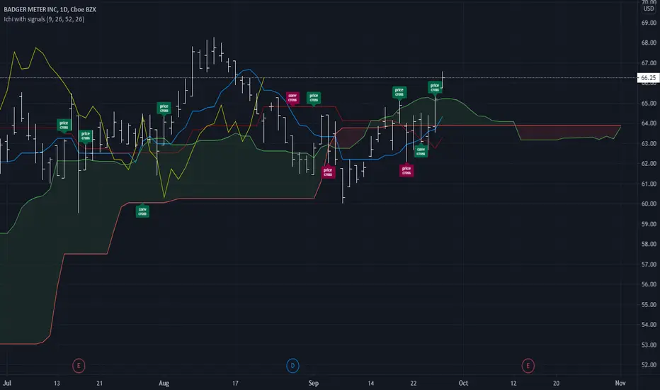Viewport: 660px width, 390px height.
Task: Select green price cross label beside red conv cross
Action: (x=314, y=98)
